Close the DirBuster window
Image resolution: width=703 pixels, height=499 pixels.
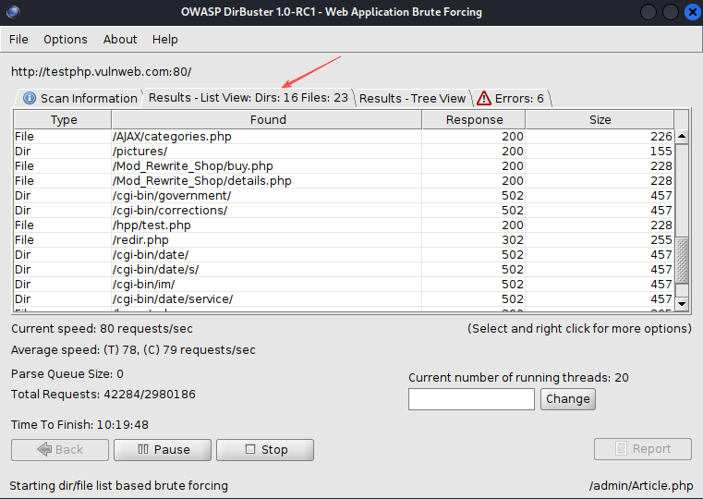(x=692, y=12)
